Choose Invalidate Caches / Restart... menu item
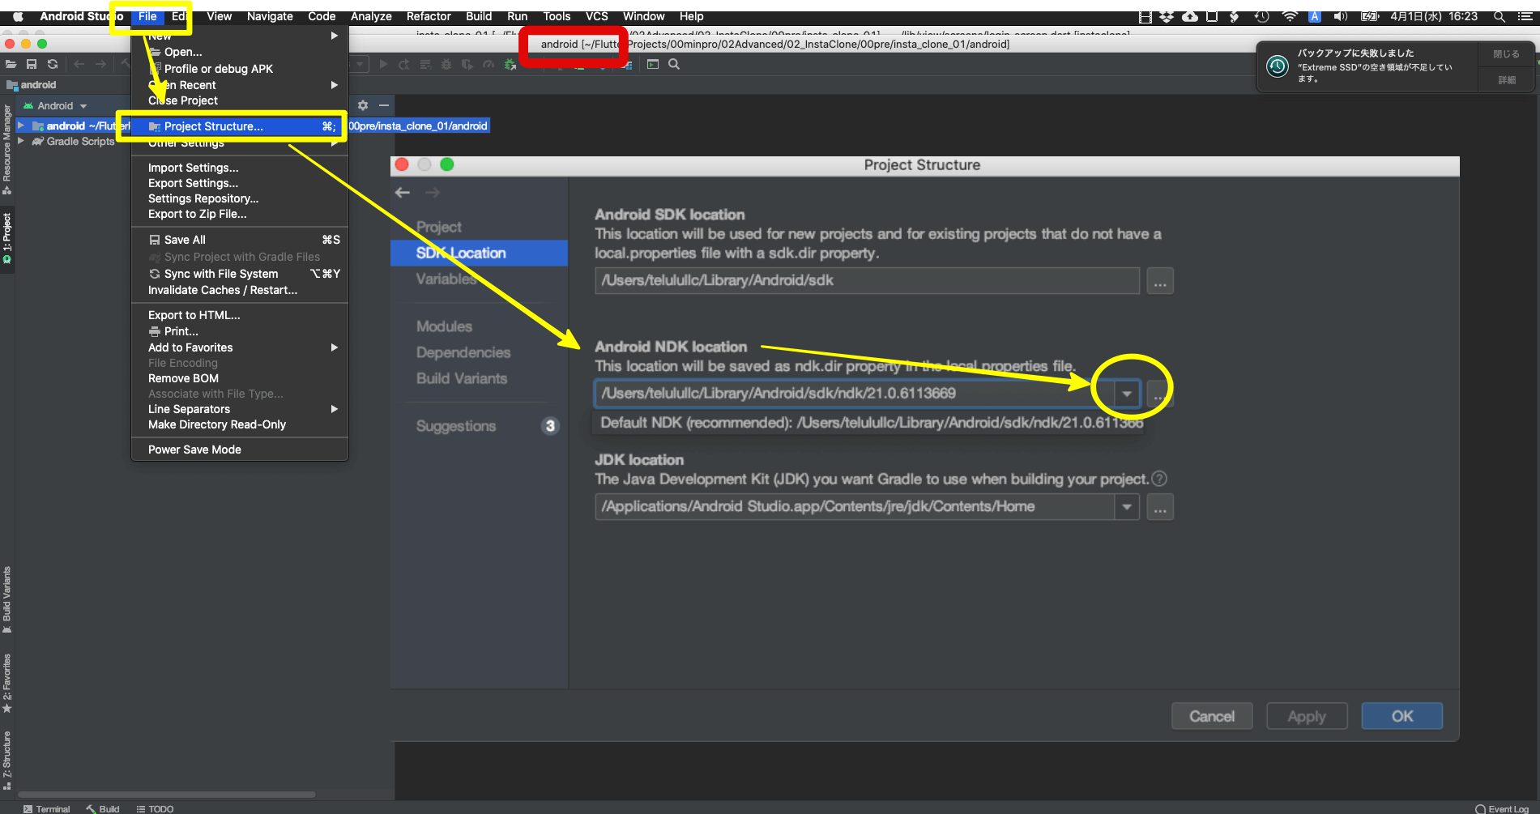This screenshot has width=1540, height=814. 223,290
